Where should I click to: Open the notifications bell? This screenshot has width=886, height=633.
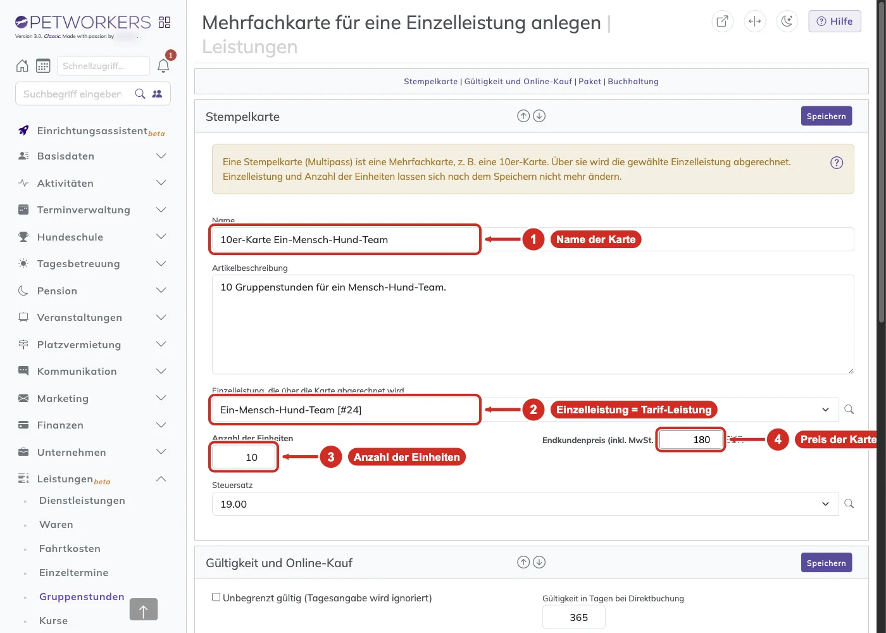[x=163, y=66]
